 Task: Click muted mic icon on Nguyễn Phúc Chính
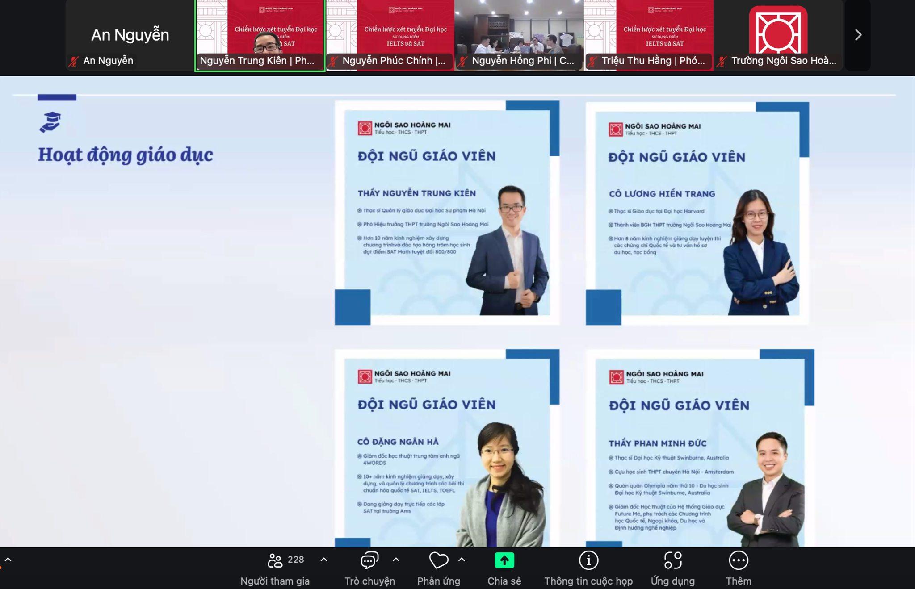pos(333,61)
